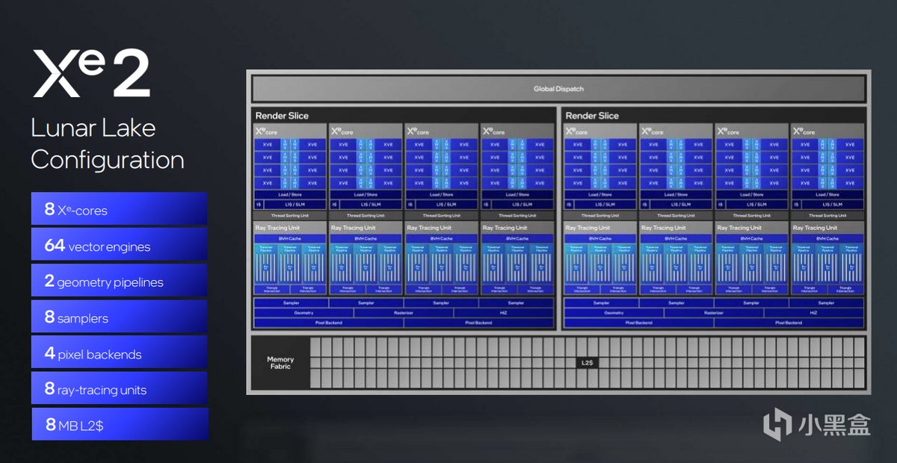Select the Memory Fabric block
Screen dimensions: 897x463
pos(280,363)
